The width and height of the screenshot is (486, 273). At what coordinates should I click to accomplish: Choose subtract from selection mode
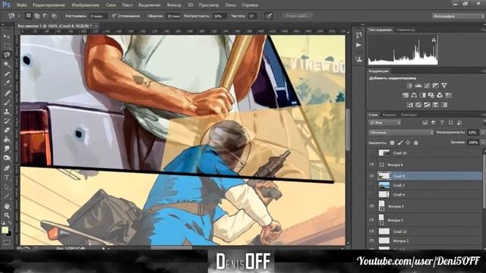click(46, 15)
